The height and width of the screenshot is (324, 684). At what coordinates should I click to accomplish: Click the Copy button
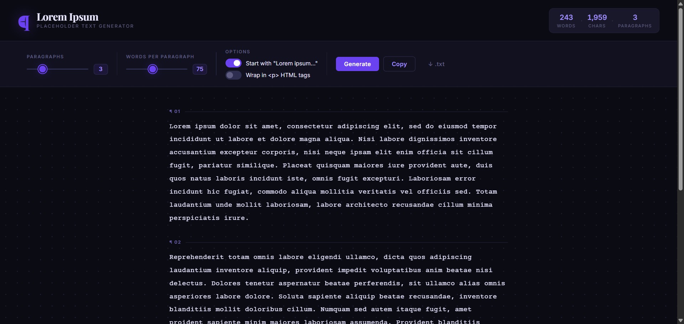tap(399, 64)
